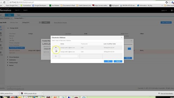Click the second sidebar view icon
Screen dimensions: 174x98
pyautogui.click(x=1, y=34)
